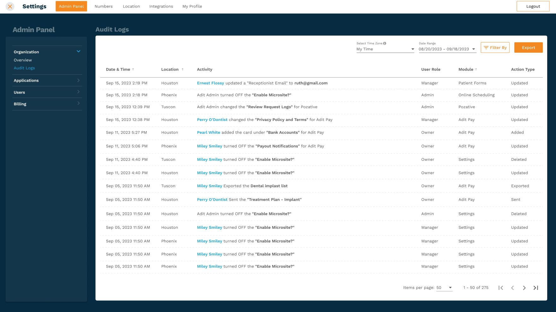Open the Date Range dropdown
This screenshot has height=312, width=556.
[447, 49]
